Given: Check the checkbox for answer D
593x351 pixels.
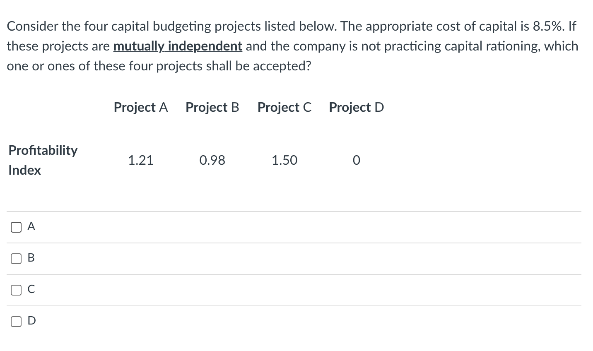Looking at the screenshot, I should (x=16, y=321).
